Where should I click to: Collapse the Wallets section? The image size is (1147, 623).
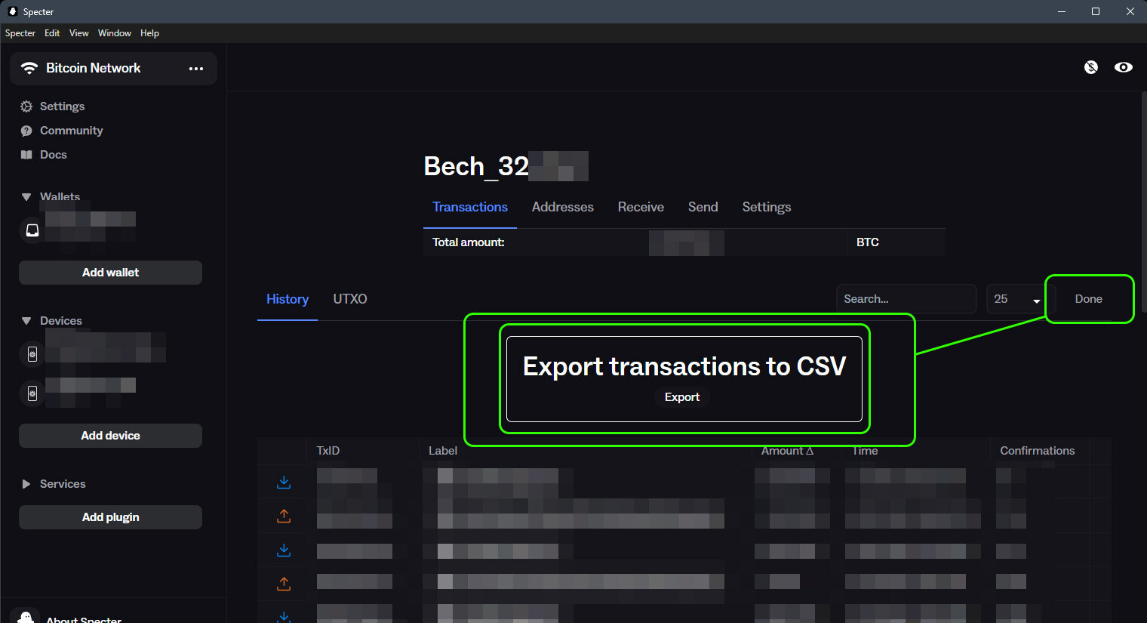[x=26, y=197]
